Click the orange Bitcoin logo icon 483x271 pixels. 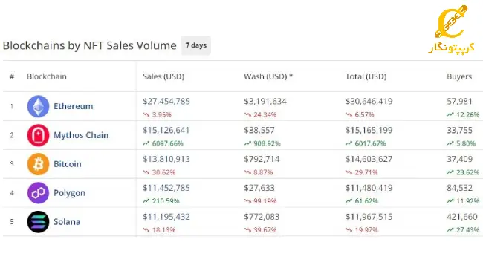38,164
